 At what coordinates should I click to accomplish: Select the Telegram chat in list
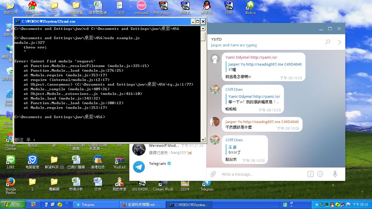[168, 167]
